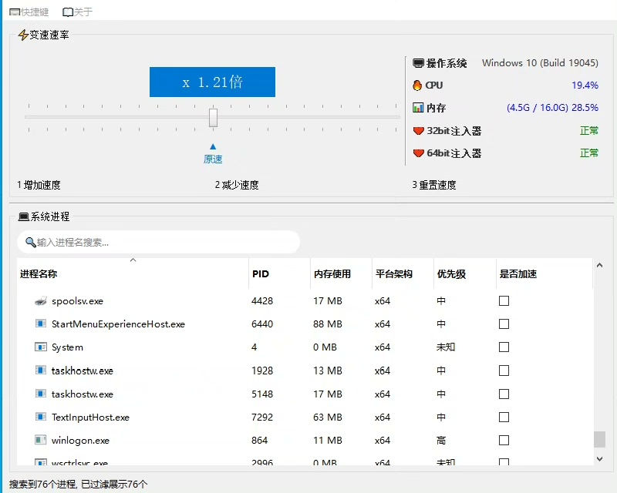Click the 正常 status of 32bit注入器
This screenshot has height=493, width=617.
click(589, 130)
